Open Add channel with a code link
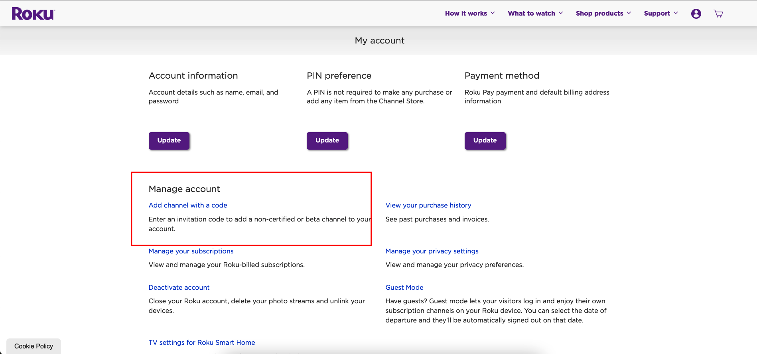This screenshot has height=354, width=757. click(188, 205)
